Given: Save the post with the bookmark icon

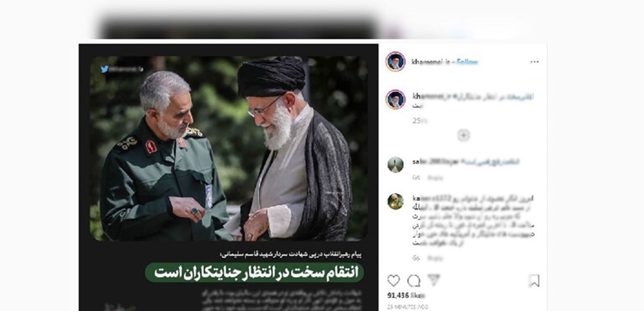Looking at the screenshot, I should (534, 281).
